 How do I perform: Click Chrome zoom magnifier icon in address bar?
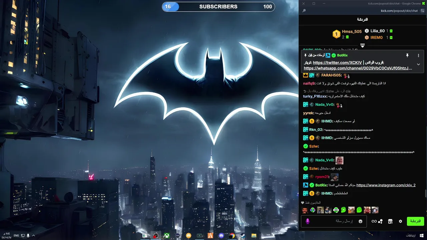click(304, 11)
